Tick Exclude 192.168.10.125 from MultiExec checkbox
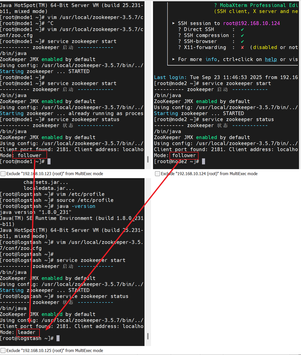Image resolution: width=301 pixels, height=355 pixels. [x=3, y=350]
